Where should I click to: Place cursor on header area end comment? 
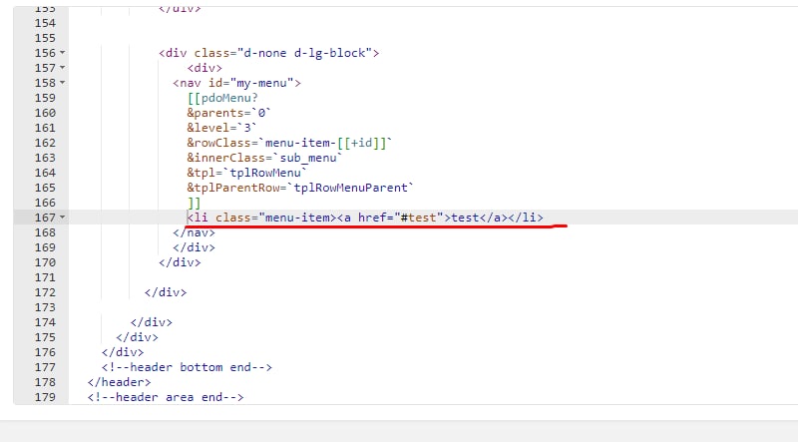click(166, 397)
